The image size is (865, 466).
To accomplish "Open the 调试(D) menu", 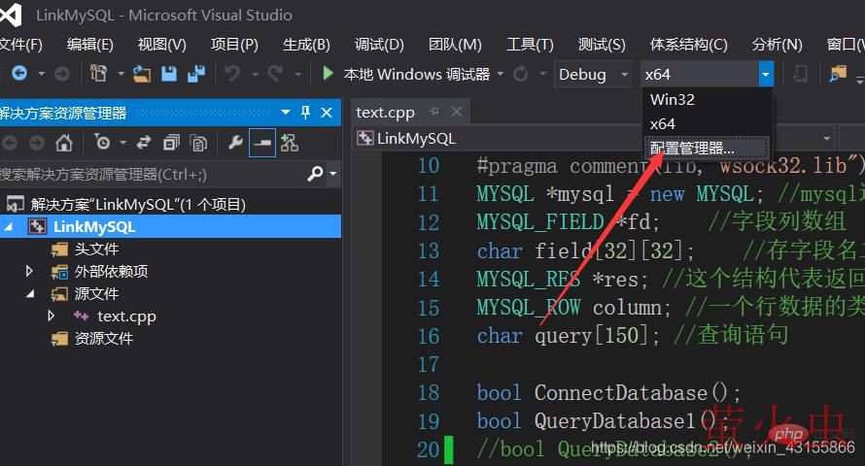I will (379, 45).
